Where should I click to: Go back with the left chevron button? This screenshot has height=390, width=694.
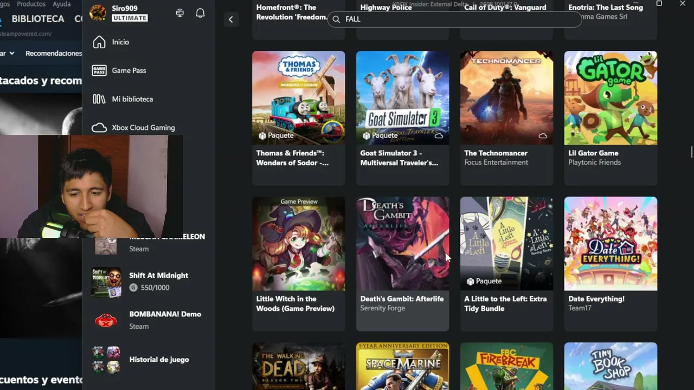[x=230, y=19]
